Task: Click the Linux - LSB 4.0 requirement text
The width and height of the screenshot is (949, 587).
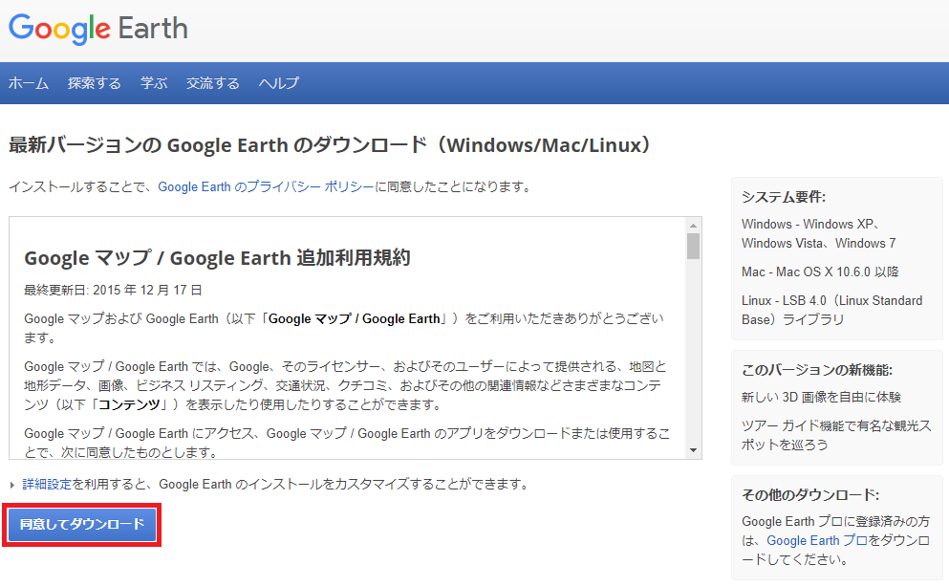Action: [832, 310]
